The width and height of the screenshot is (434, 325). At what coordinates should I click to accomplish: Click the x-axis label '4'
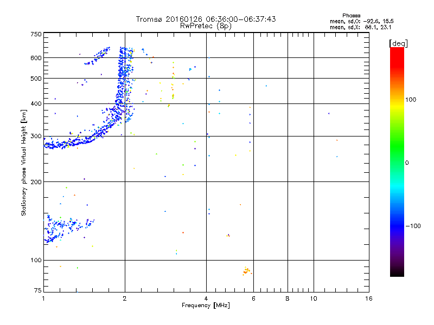pyautogui.click(x=206, y=298)
